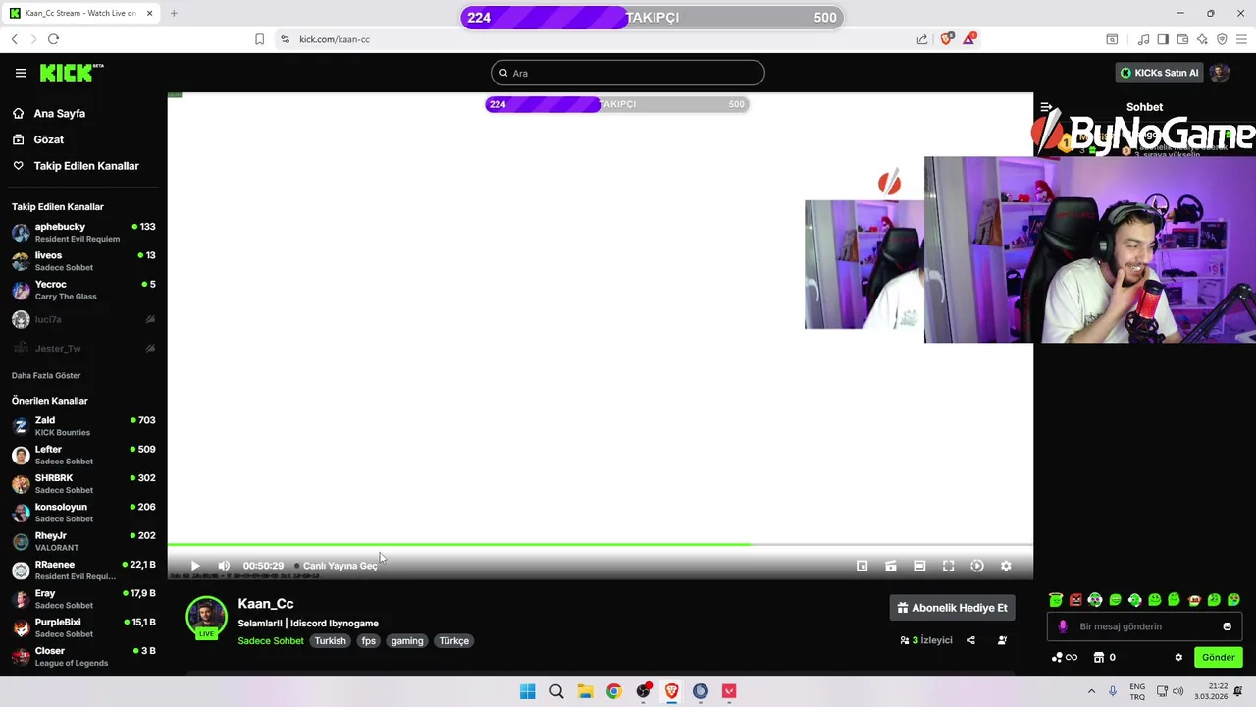Click the channel points infinity icon
This screenshot has width=1256, height=707.
(x=1065, y=658)
